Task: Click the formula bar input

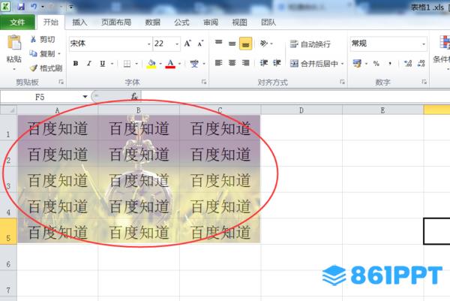Action: coord(295,97)
